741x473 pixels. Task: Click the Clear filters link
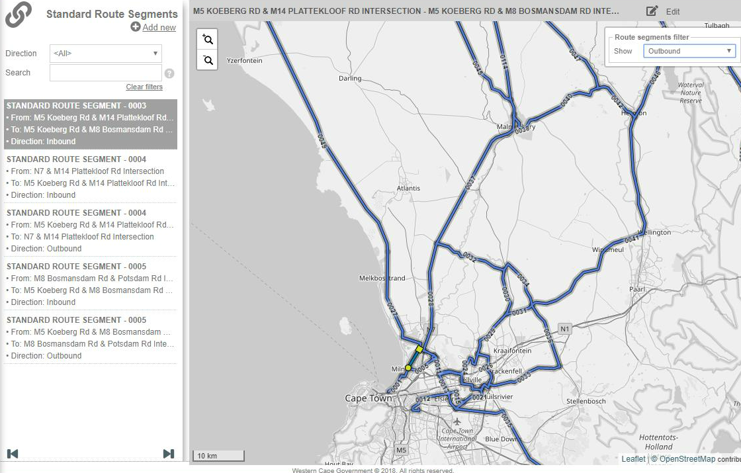(x=144, y=87)
